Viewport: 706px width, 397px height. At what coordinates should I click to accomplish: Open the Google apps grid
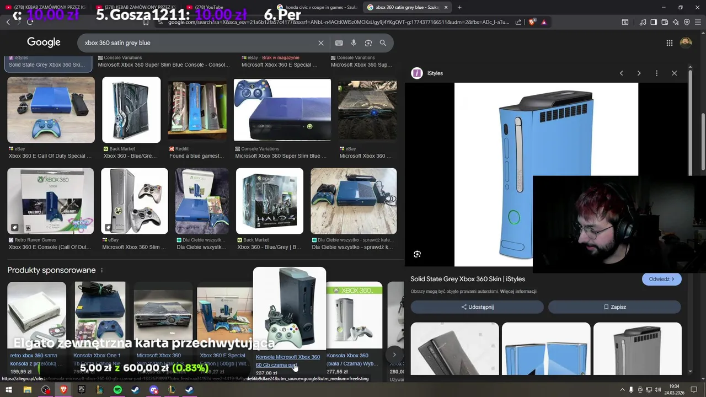pyautogui.click(x=669, y=43)
